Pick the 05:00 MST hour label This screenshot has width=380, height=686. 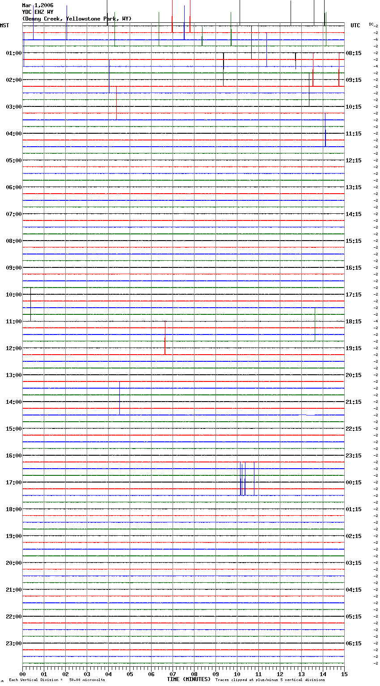coord(14,161)
